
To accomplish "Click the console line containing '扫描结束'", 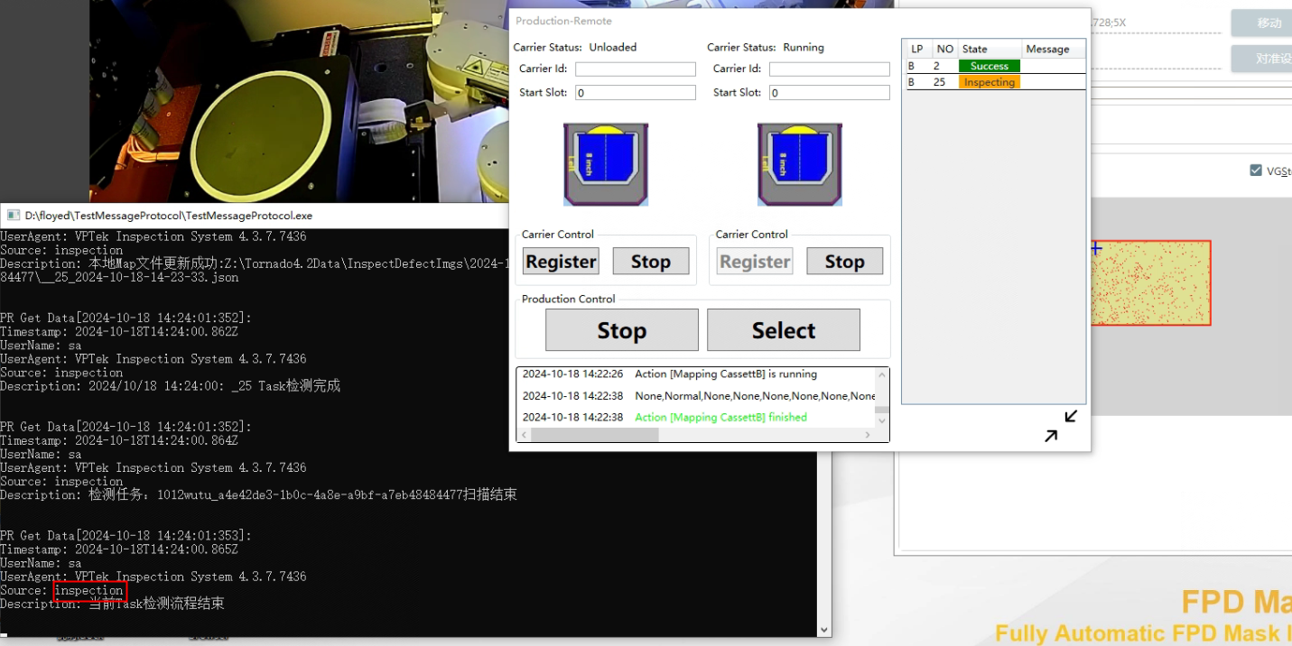I will pos(258,494).
